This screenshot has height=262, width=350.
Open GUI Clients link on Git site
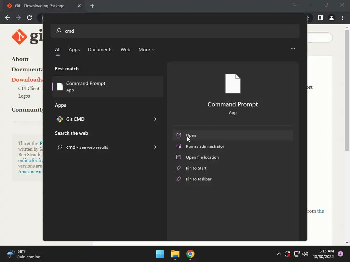[30, 88]
